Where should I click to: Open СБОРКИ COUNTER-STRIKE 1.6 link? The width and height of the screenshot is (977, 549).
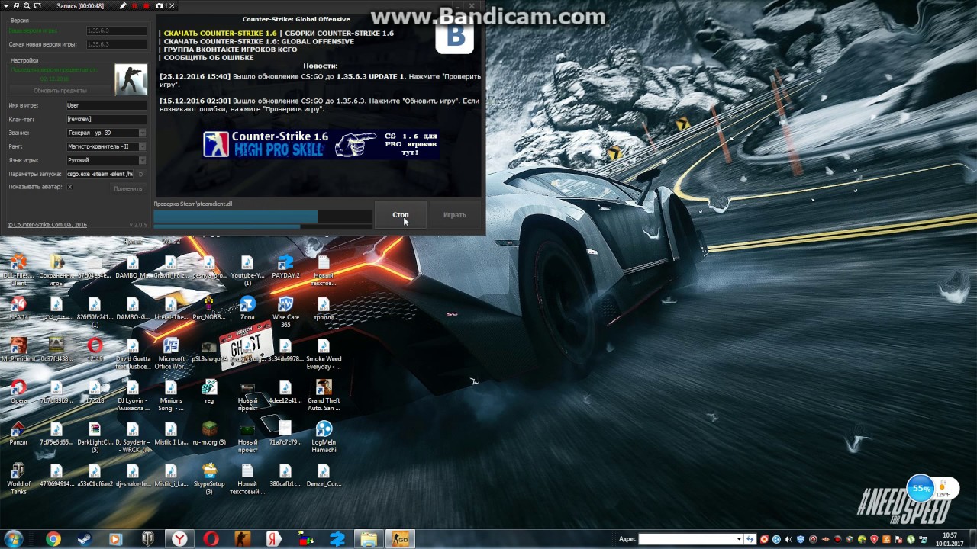(339, 34)
